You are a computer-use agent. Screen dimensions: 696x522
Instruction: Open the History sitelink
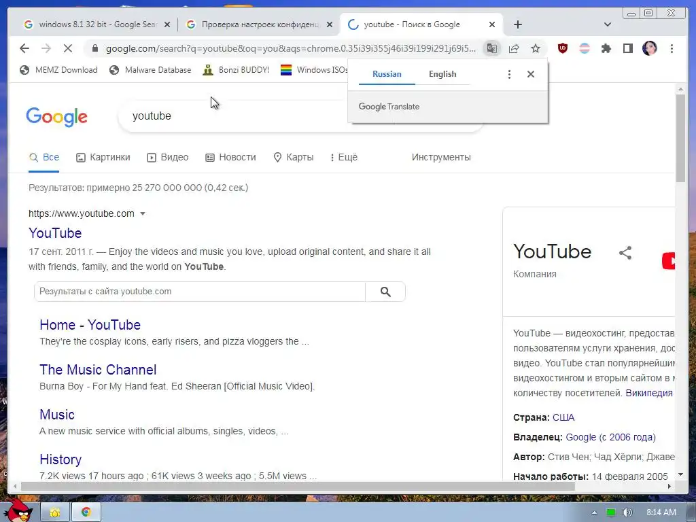(x=60, y=459)
